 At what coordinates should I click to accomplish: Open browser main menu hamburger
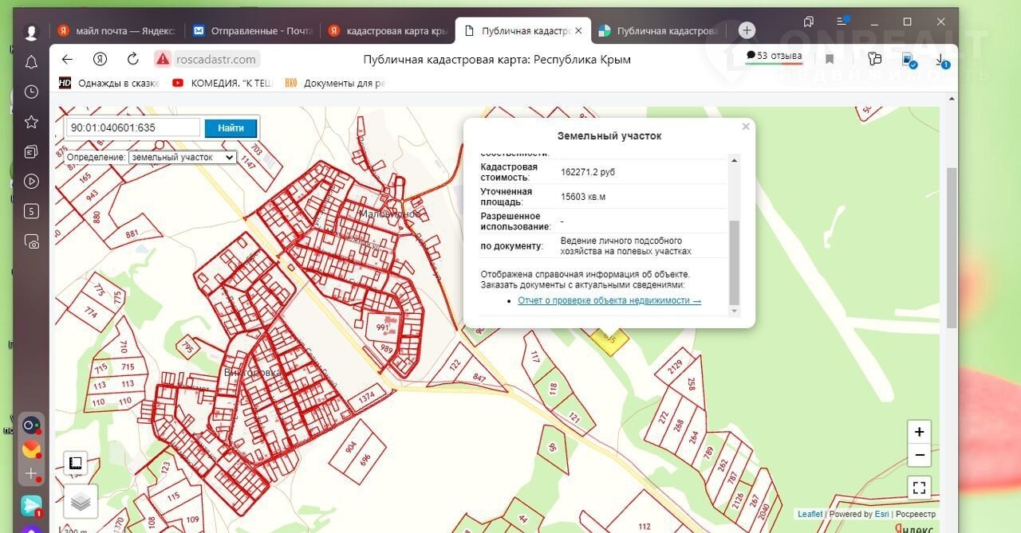click(841, 22)
